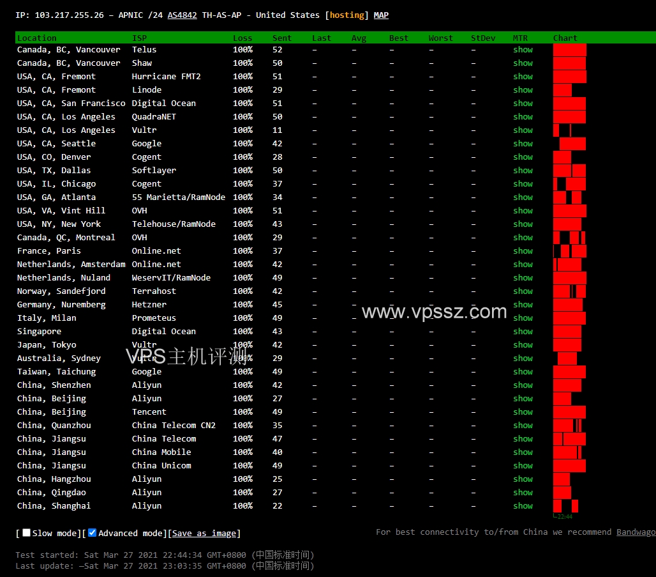Show MTR for Beijing Tencent

point(523,412)
